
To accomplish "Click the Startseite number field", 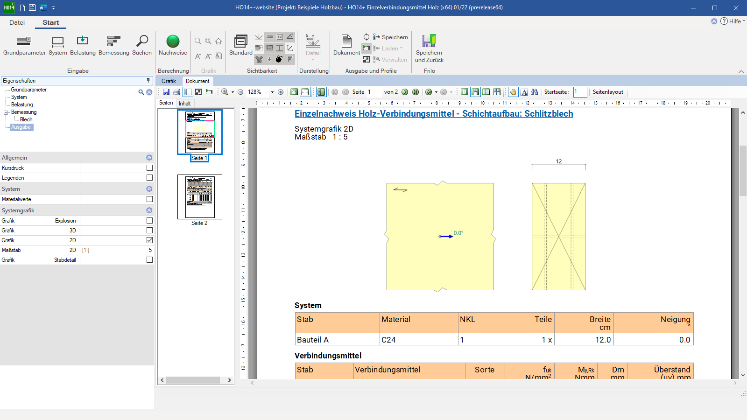I will 580,92.
